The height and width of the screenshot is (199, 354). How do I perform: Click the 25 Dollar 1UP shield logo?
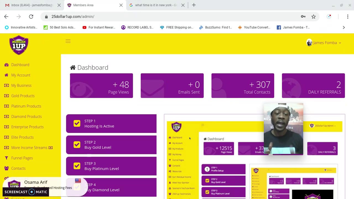click(x=19, y=45)
